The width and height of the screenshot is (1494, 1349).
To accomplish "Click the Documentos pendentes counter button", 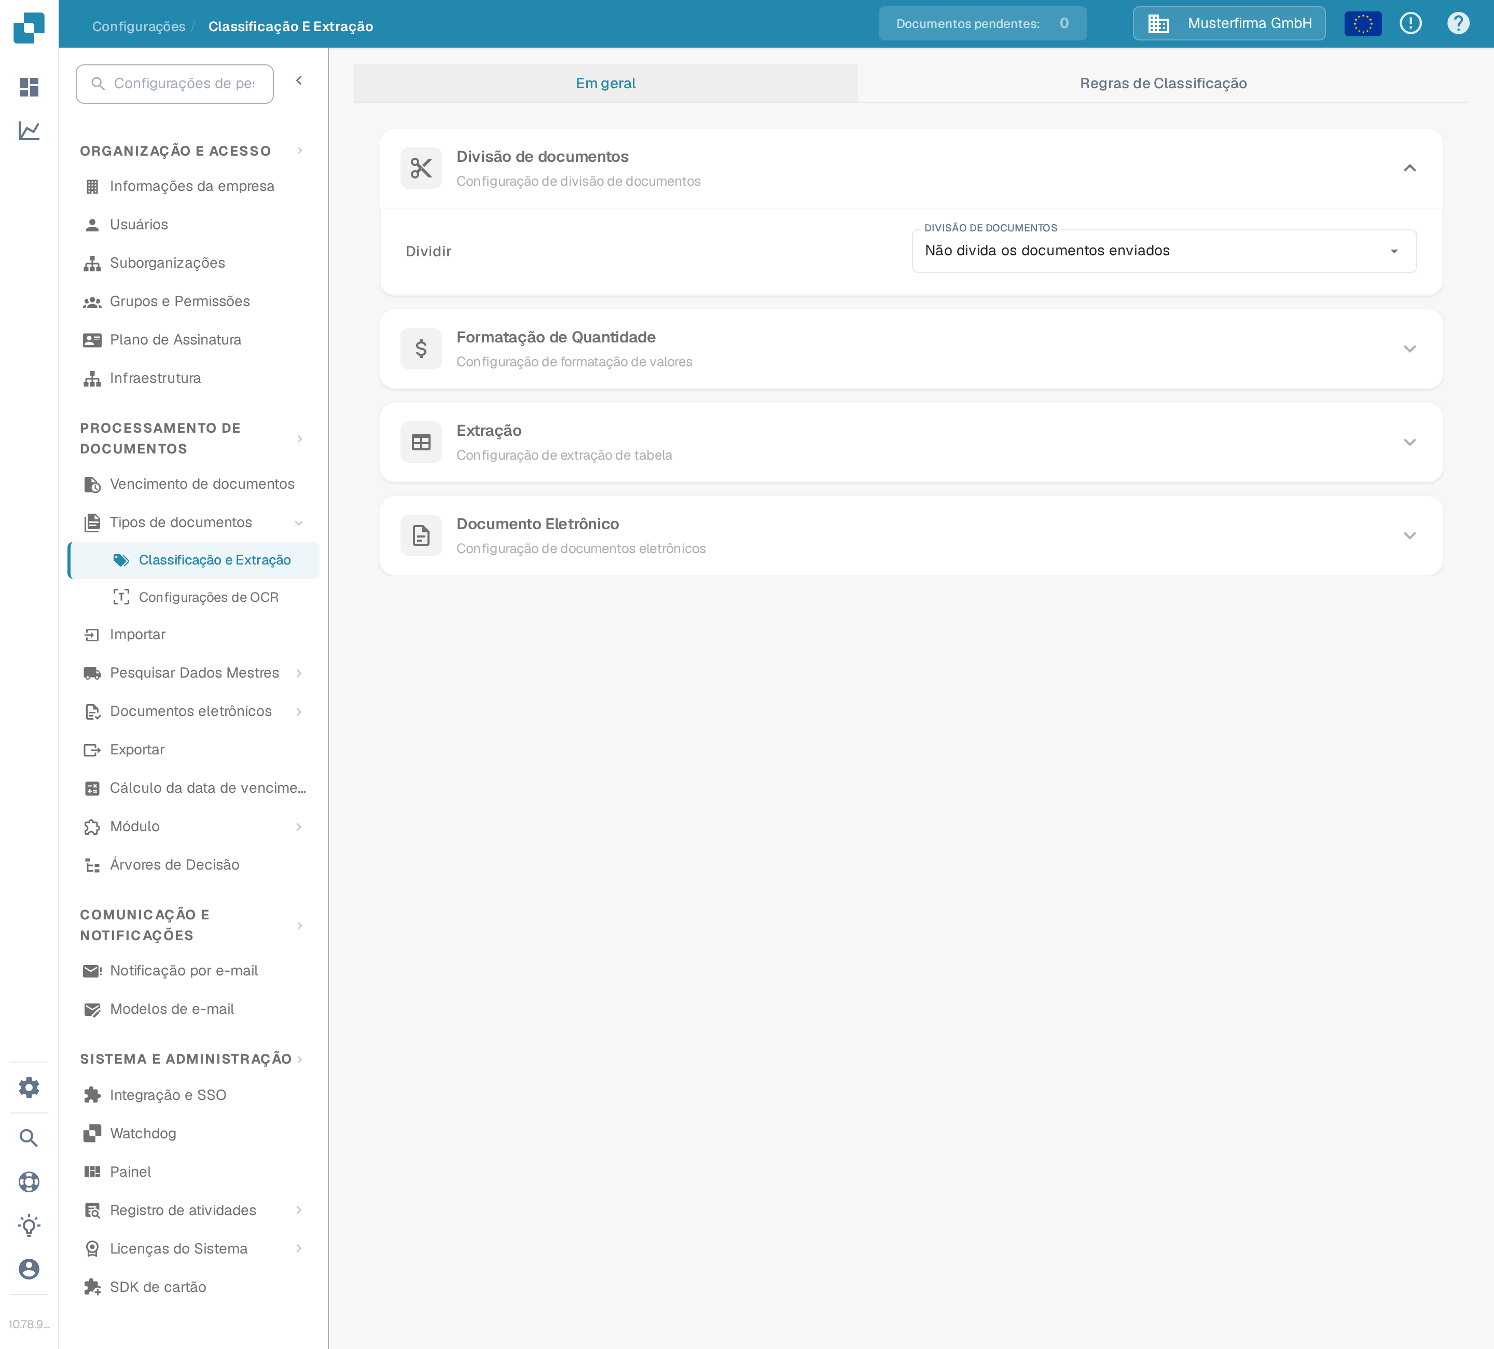I will (982, 24).
